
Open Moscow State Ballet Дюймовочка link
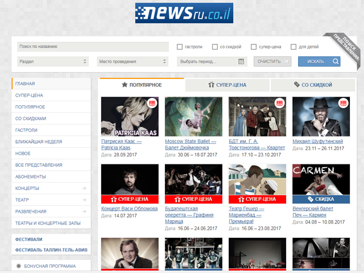[x=191, y=144]
